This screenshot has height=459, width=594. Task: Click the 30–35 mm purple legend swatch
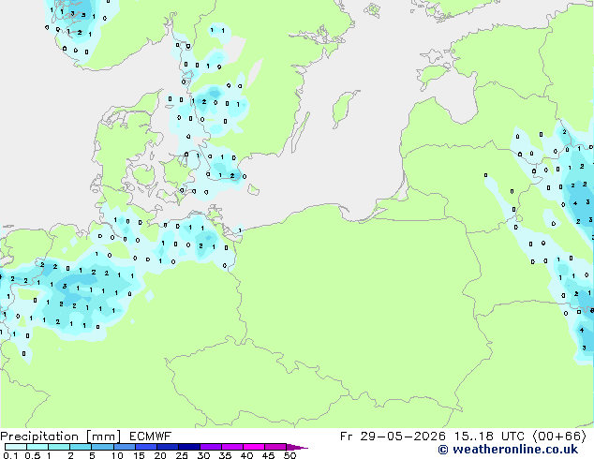pos(210,447)
